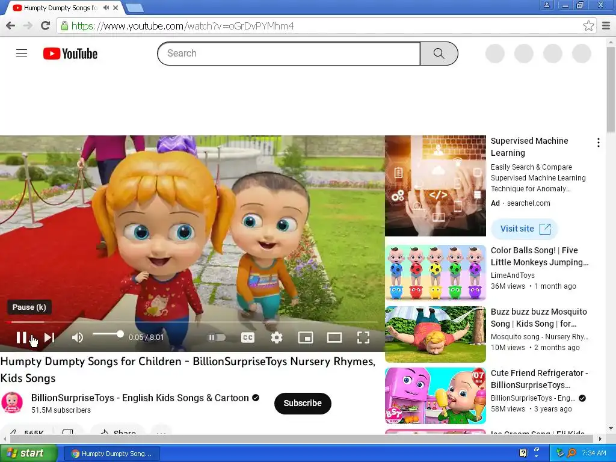This screenshot has width=616, height=462.
Task: Click the 51.5M subscribers text
Action: pos(61,410)
